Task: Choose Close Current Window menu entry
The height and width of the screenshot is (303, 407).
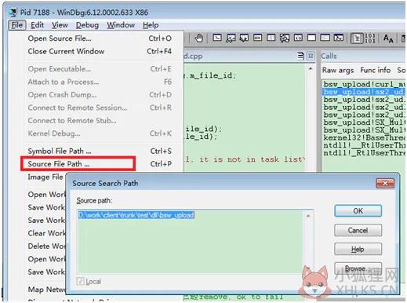Action: (100, 51)
